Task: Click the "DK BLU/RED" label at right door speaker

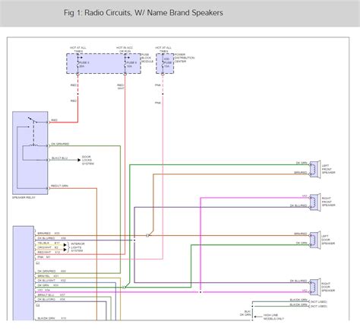Action: (x=298, y=281)
